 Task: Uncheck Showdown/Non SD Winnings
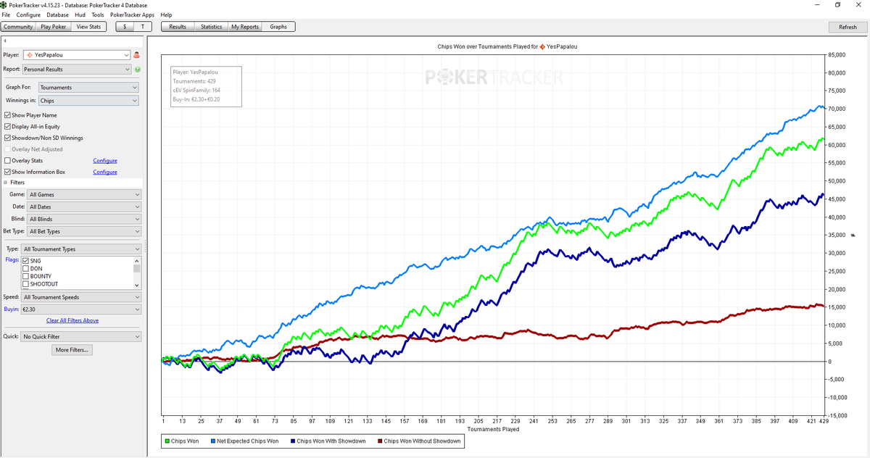click(7, 138)
